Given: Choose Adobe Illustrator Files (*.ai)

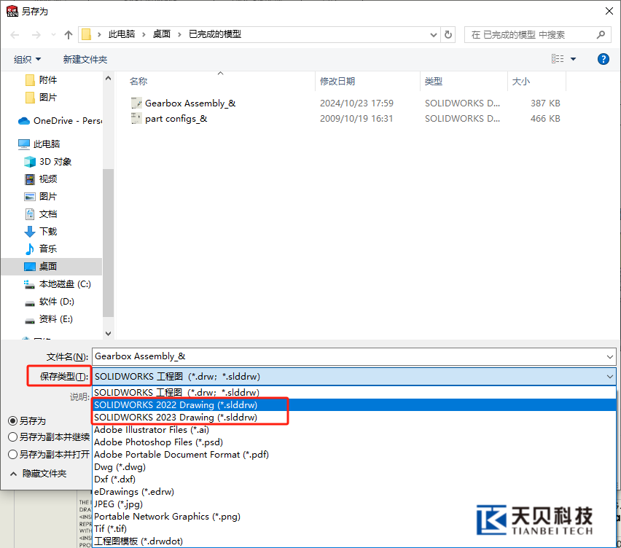Looking at the screenshot, I should 354,430.
